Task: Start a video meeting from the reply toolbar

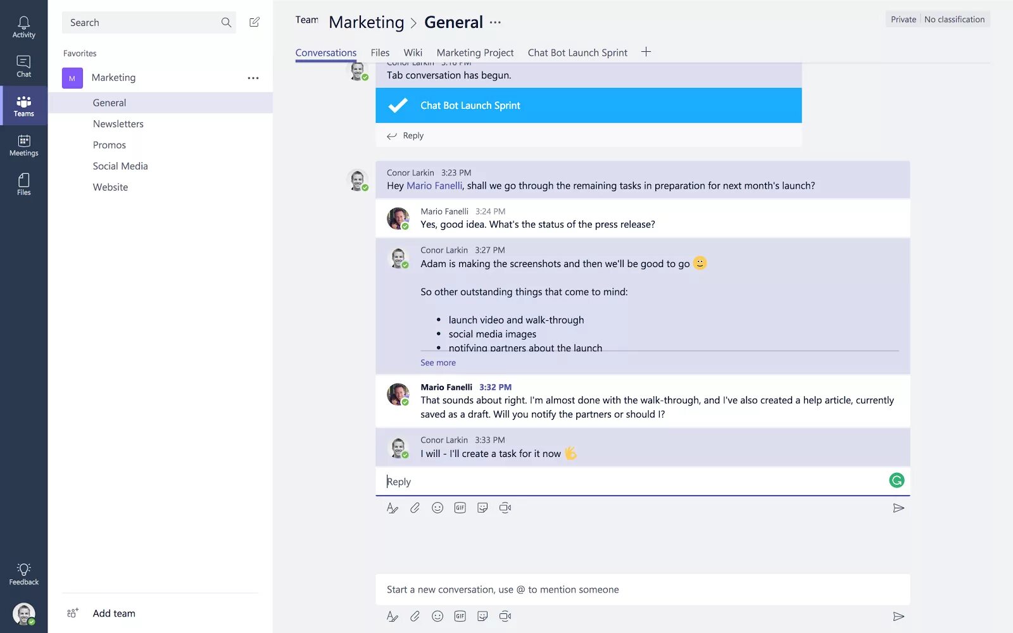Action: click(x=505, y=508)
